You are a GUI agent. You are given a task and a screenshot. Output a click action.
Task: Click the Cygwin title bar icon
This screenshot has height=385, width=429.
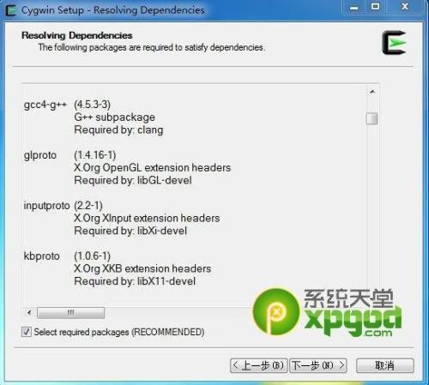click(x=11, y=10)
